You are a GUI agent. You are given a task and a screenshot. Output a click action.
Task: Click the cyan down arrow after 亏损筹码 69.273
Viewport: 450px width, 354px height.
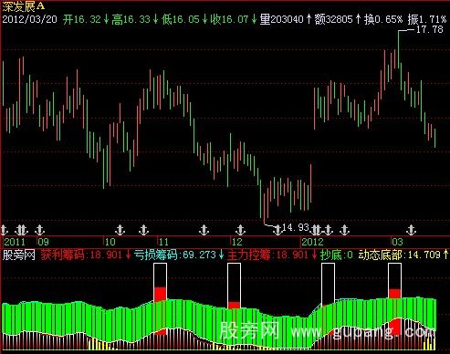(x=221, y=255)
